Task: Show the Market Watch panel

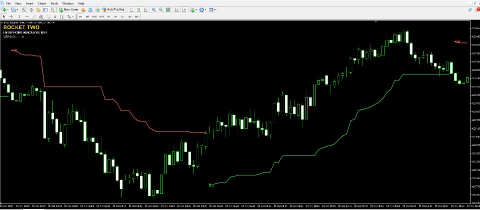Action: pyautogui.click(x=24, y=10)
